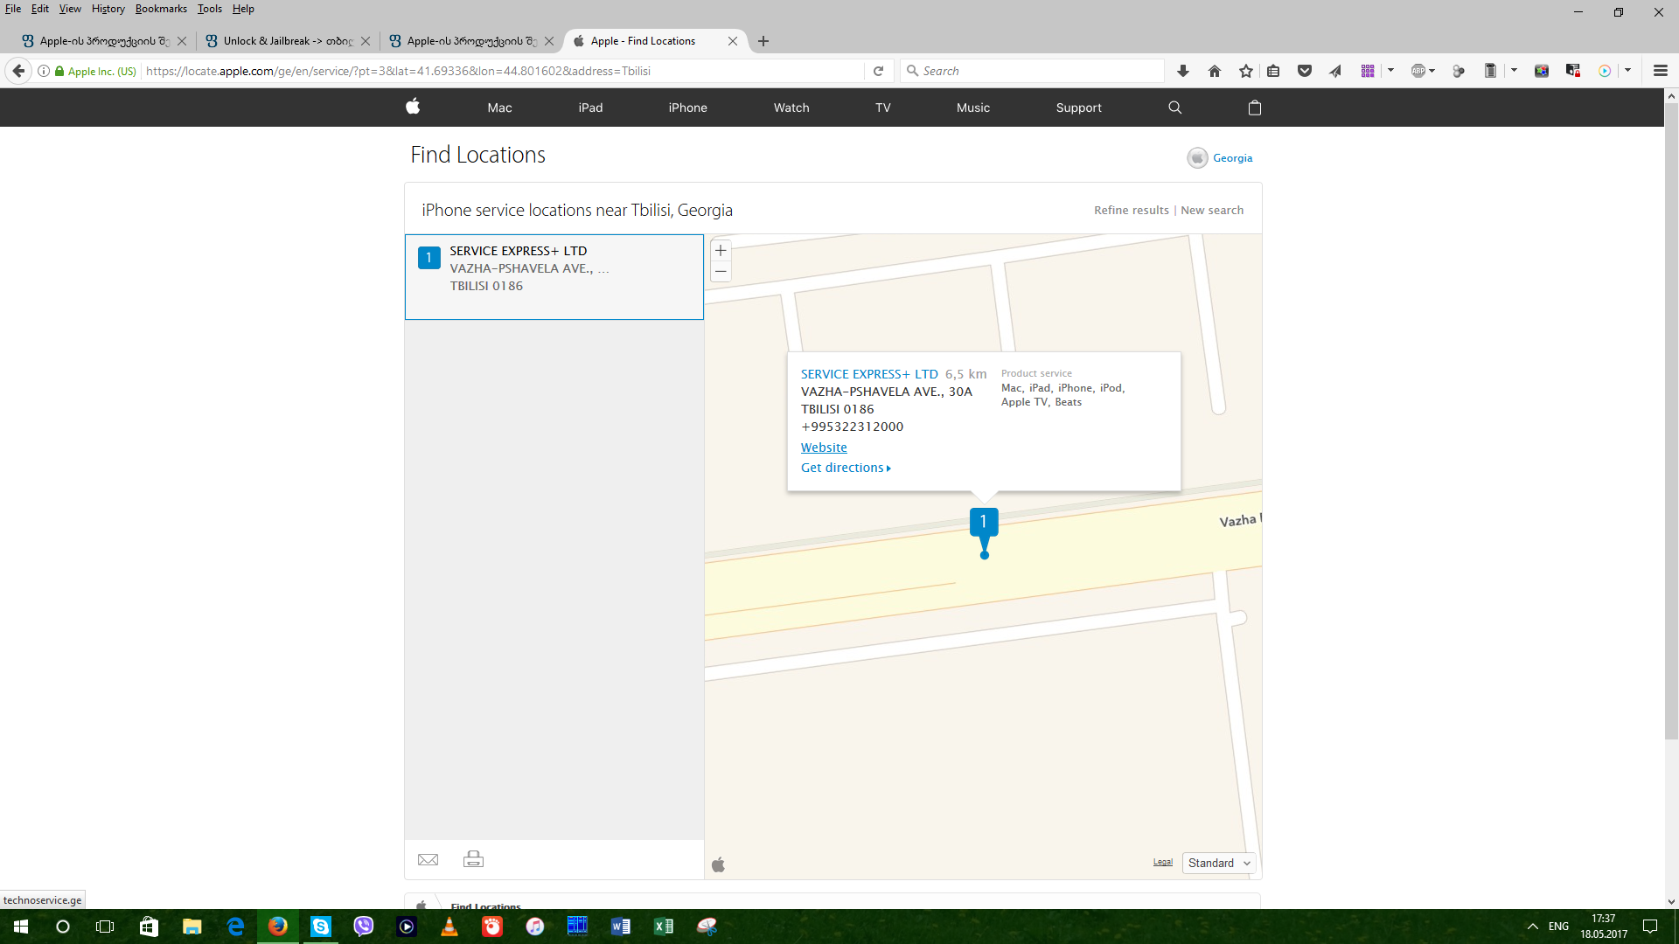Click the URL address bar
The image size is (1679, 944).
coord(503,71)
